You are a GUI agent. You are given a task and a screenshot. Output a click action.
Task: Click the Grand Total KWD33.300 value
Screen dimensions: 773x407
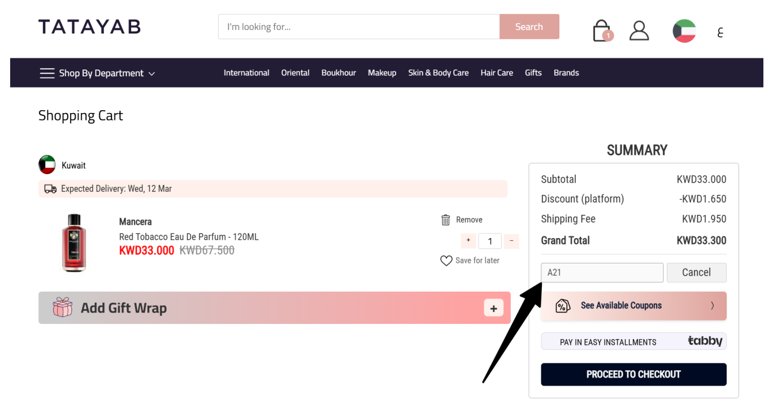701,240
